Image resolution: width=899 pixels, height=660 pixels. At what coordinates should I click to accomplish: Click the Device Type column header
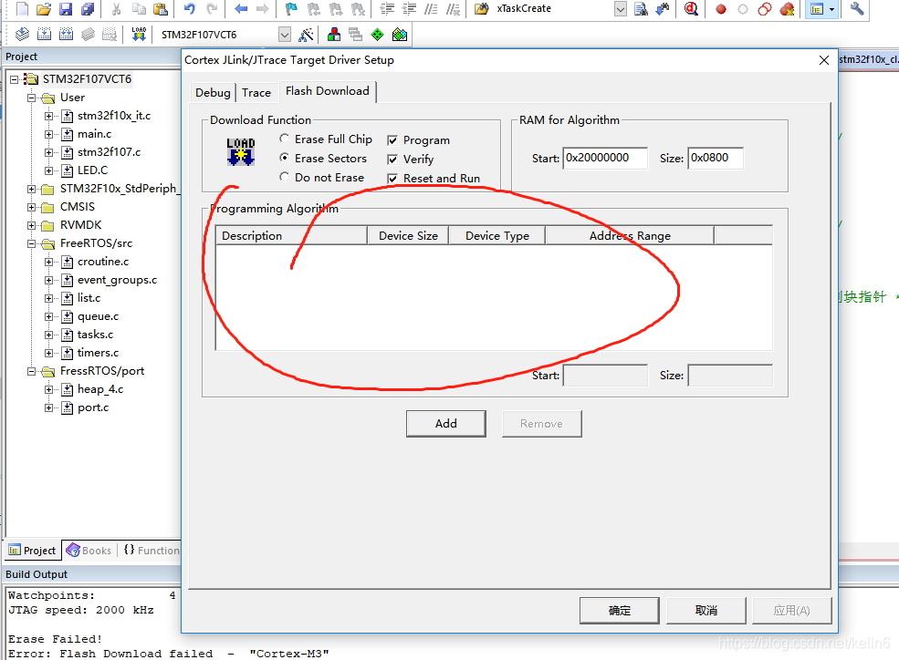497,236
